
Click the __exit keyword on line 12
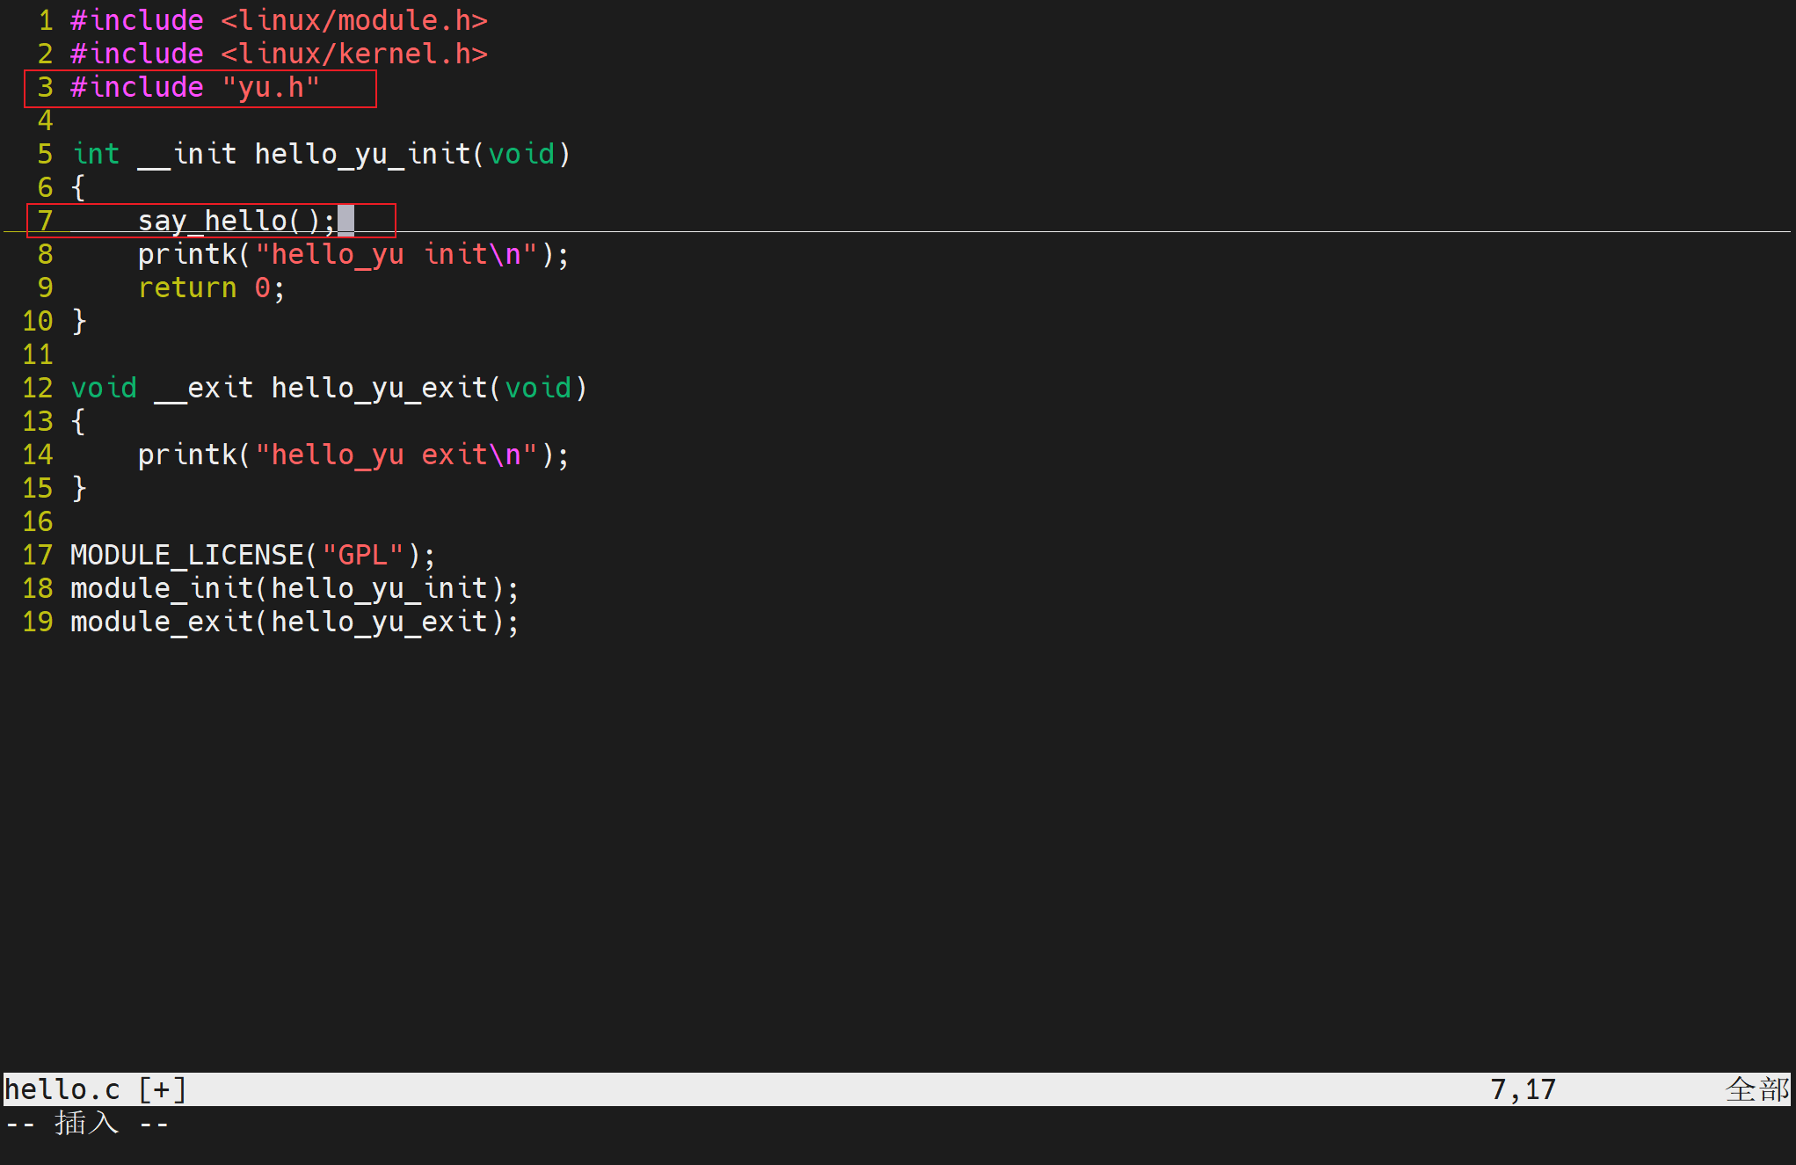(203, 388)
